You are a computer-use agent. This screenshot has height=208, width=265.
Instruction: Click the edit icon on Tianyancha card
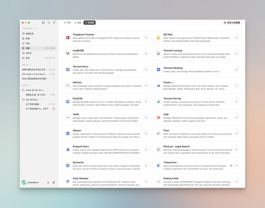231,166
